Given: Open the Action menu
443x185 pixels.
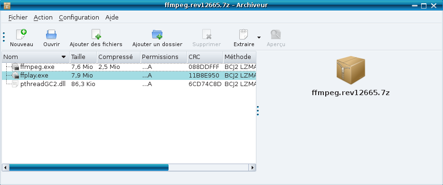Looking at the screenshot, I should (x=43, y=17).
